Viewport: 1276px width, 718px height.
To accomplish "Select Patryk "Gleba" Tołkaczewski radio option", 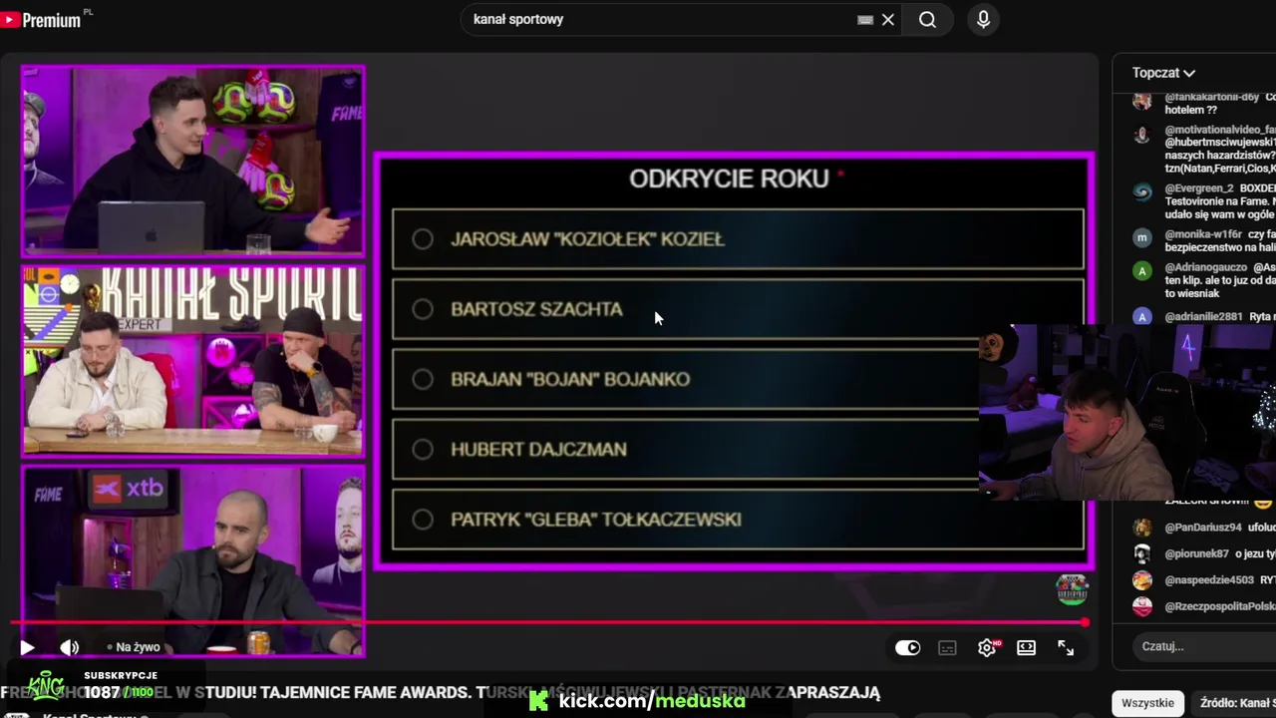I will tap(423, 520).
